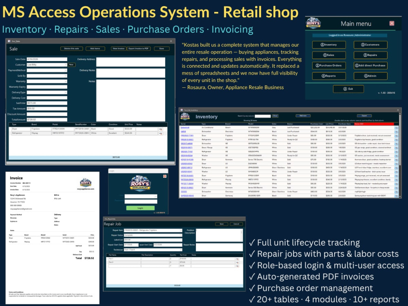The height and width of the screenshot is (306, 408).
Task: Open Inventory from the Main menu
Action: click(x=329, y=45)
